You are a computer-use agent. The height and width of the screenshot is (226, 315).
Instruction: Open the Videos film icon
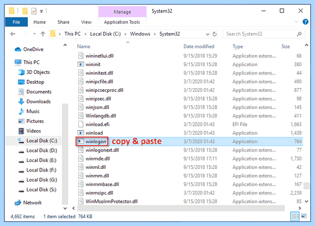[x=21, y=131]
